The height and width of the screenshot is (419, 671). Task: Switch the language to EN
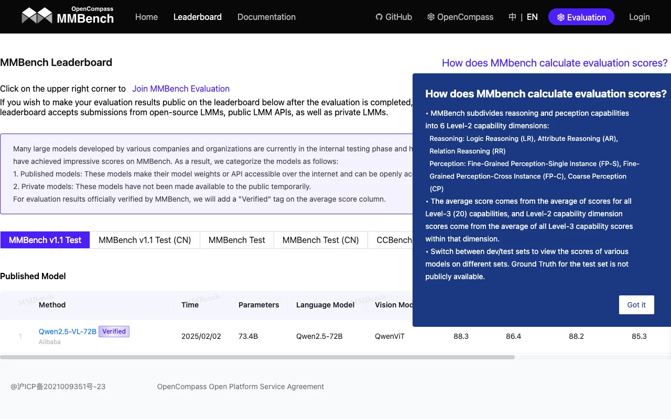[x=532, y=17]
